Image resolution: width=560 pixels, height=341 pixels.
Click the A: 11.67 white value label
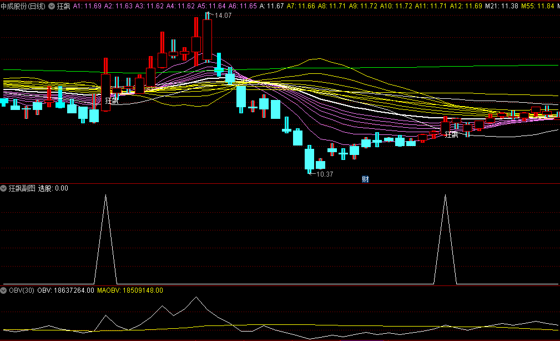(x=271, y=6)
